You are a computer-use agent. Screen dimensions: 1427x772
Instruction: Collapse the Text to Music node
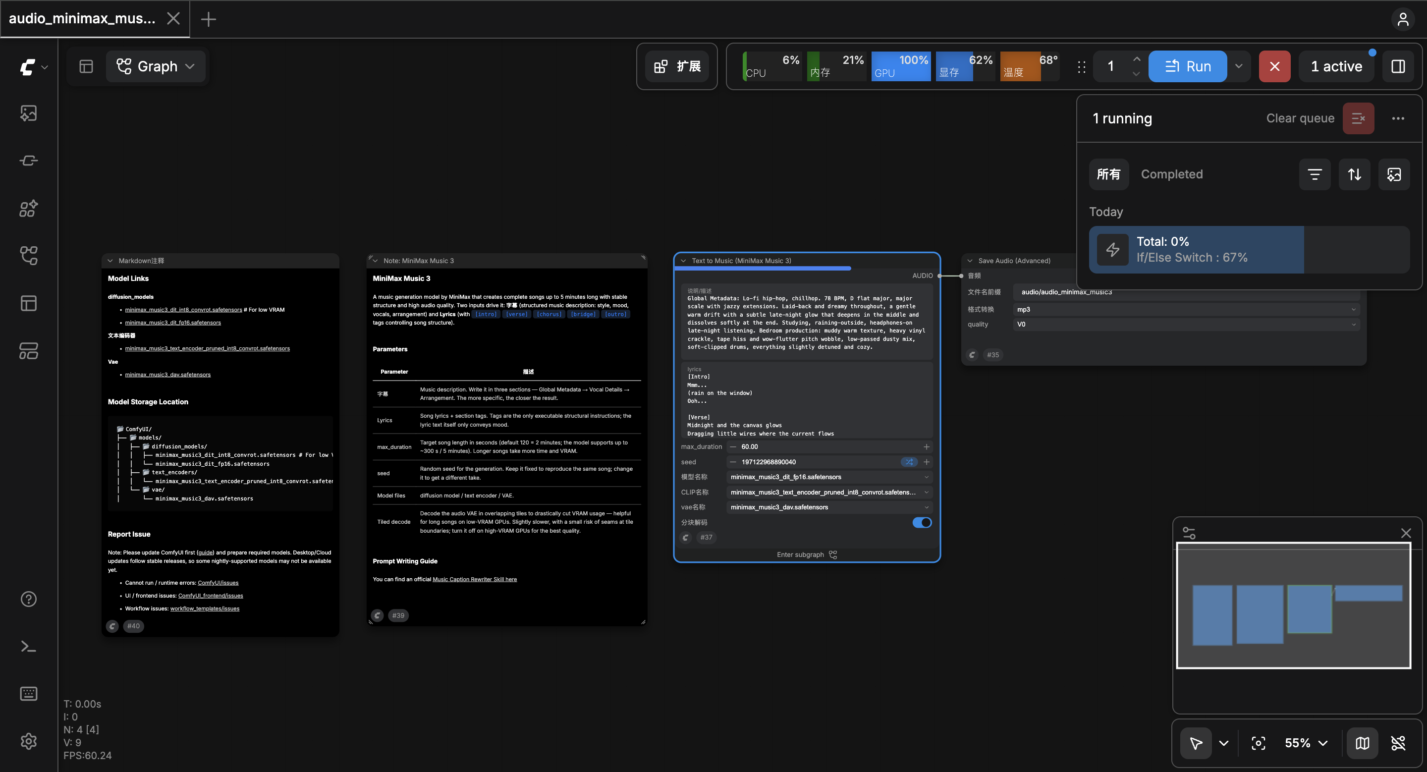coord(684,261)
